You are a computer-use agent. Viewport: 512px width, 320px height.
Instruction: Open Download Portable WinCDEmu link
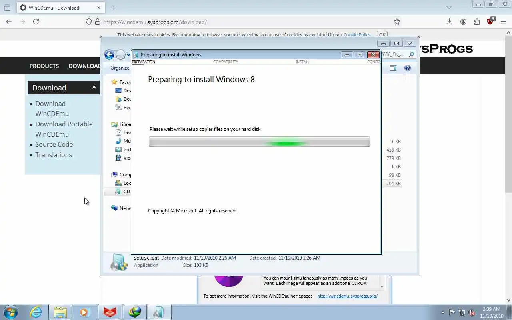[x=64, y=129]
